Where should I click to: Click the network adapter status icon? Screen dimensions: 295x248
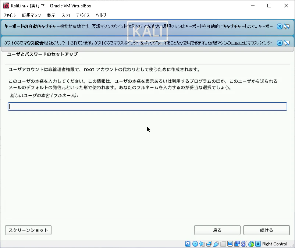click(x=209, y=244)
